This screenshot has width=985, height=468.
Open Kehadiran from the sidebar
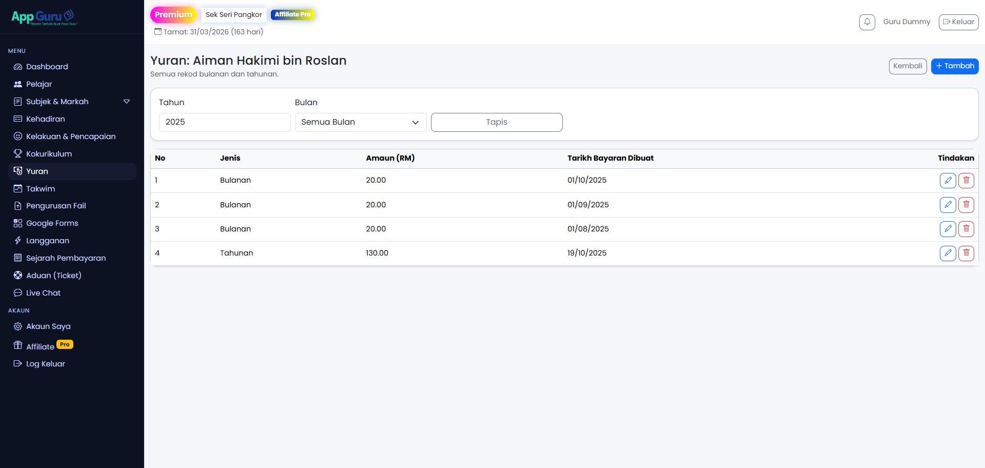point(45,119)
